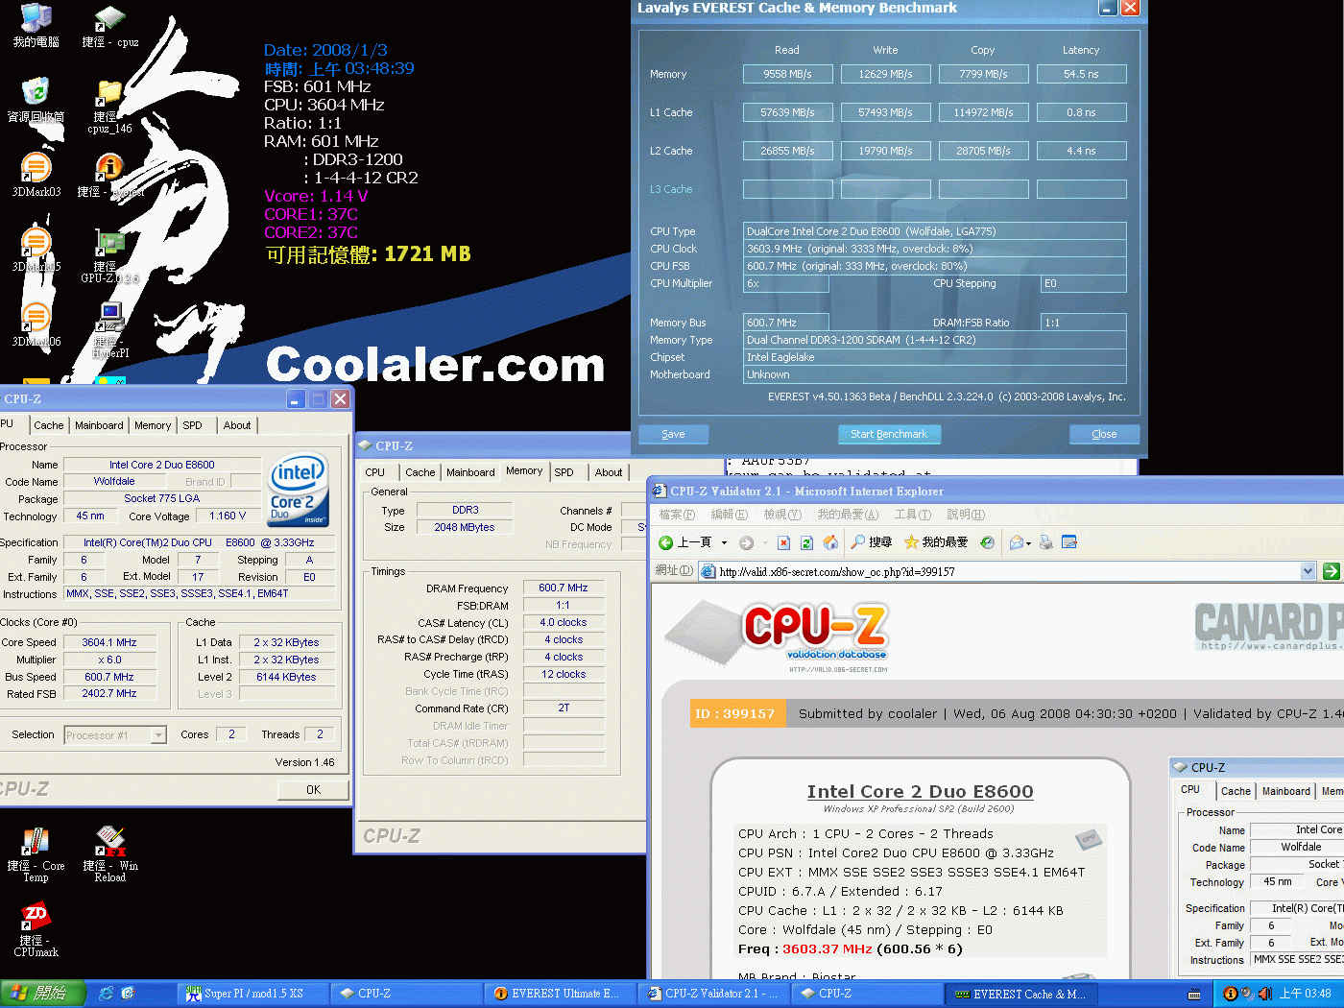The image size is (1344, 1008).
Task: Click the volume speaker icon in system tray
Action: point(1265,994)
